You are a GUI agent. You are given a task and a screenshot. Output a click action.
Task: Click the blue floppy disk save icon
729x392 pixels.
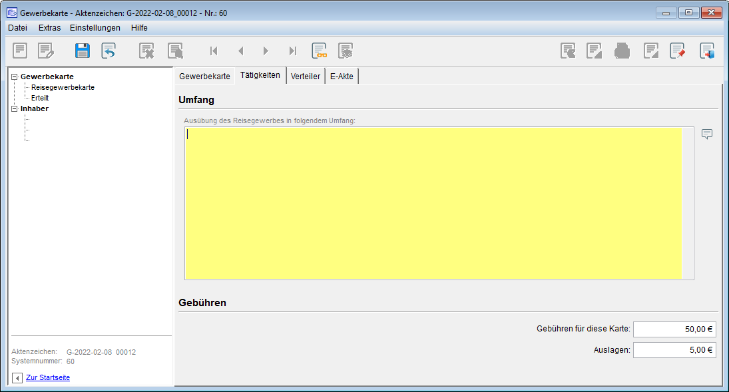point(83,51)
